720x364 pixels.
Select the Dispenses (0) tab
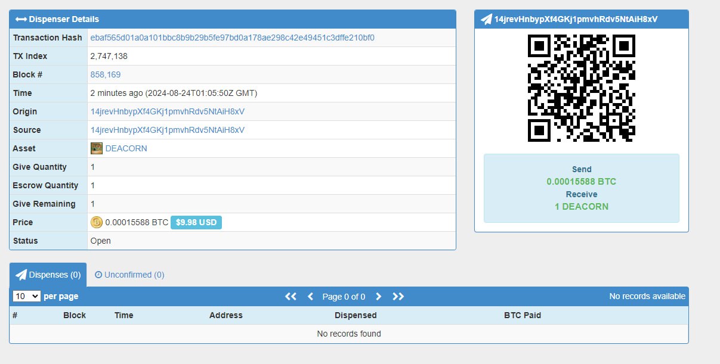(x=48, y=275)
